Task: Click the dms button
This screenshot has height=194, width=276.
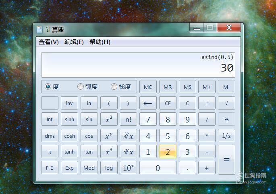Action: click(50, 135)
